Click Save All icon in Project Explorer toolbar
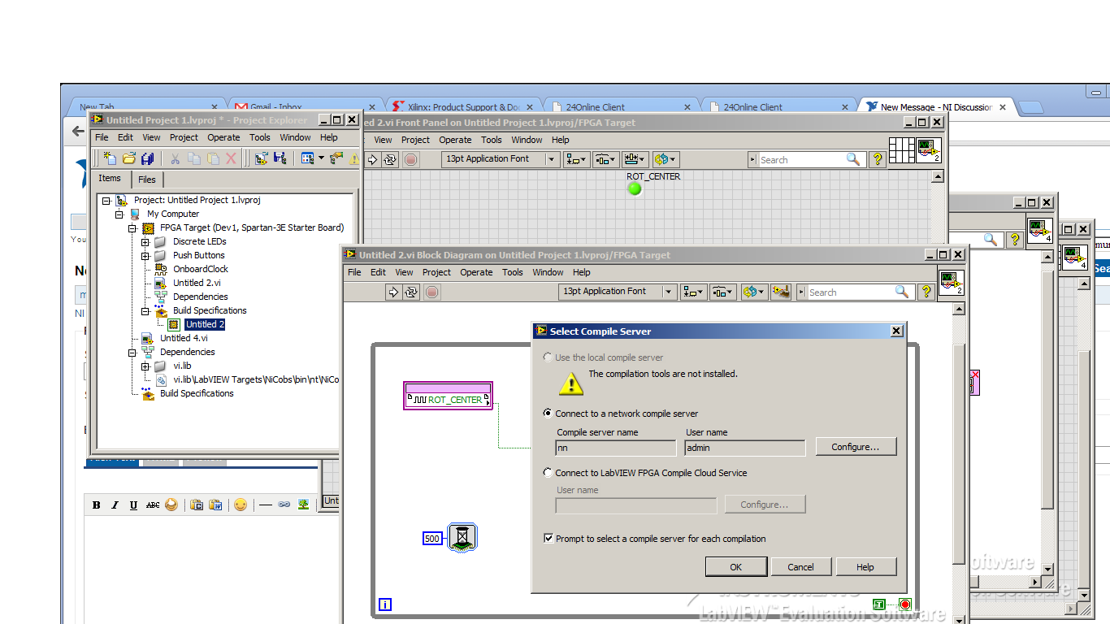Viewport: 1110px width, 624px height. click(x=147, y=158)
